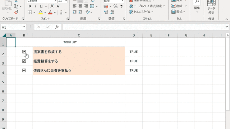The width and height of the screenshot is (230, 129).
Task: Click the phonetic guide icon
Action: tap(61, 12)
